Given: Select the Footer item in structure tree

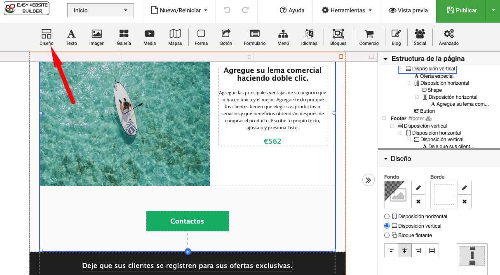Looking at the screenshot, I should click(x=399, y=119).
